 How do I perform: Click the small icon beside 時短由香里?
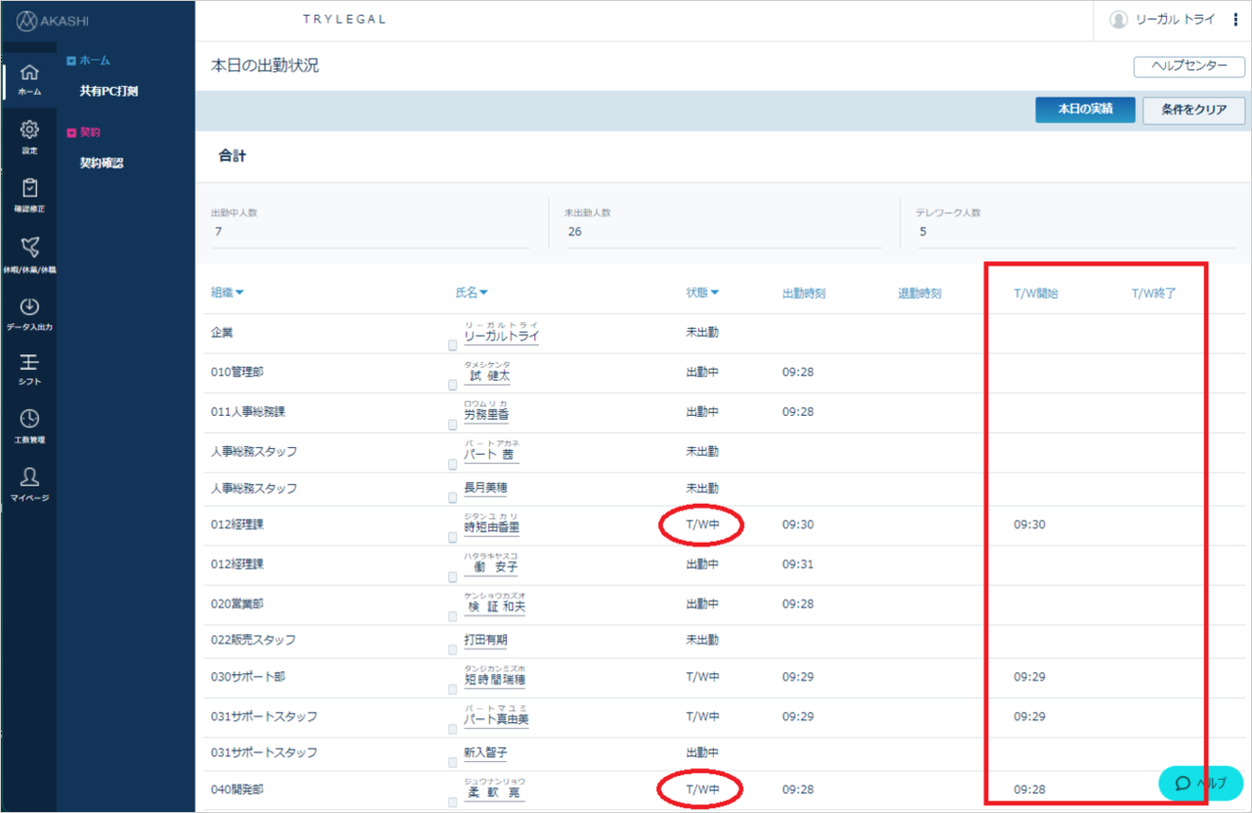click(x=452, y=537)
